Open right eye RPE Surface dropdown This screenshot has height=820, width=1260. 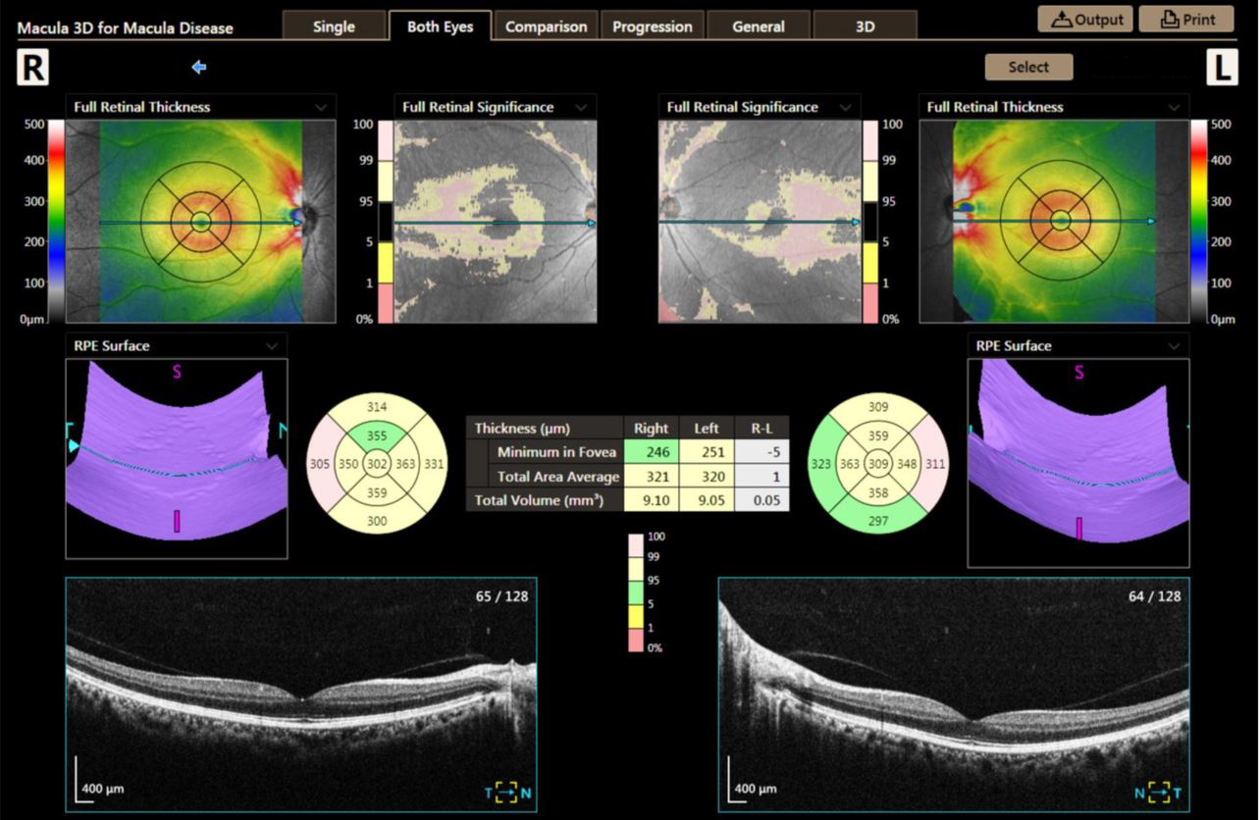[x=272, y=346]
